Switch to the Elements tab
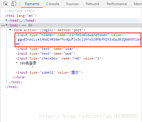This screenshot has width=142, height=122. click(x=32, y=4)
